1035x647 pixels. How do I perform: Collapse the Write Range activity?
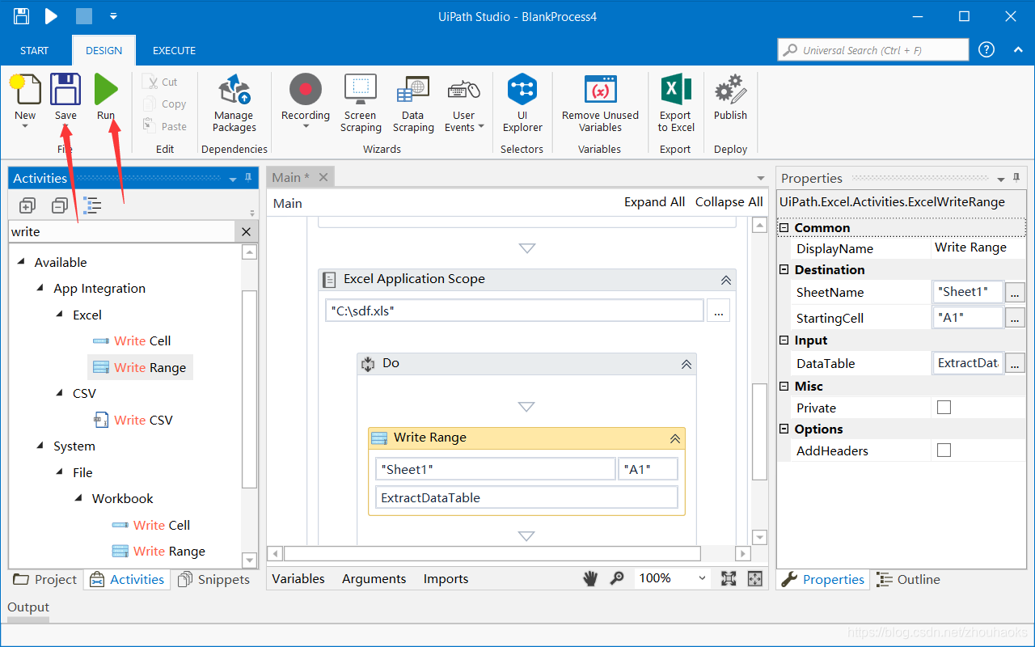click(675, 438)
